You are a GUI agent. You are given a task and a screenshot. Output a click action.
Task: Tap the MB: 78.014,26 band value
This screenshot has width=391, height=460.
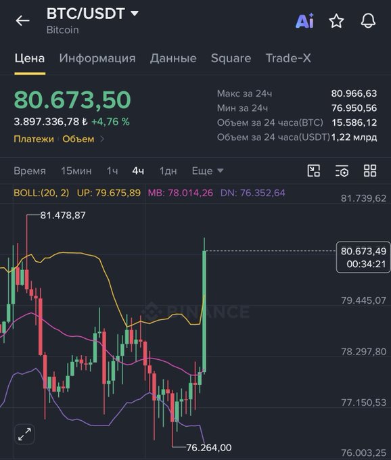181,193
